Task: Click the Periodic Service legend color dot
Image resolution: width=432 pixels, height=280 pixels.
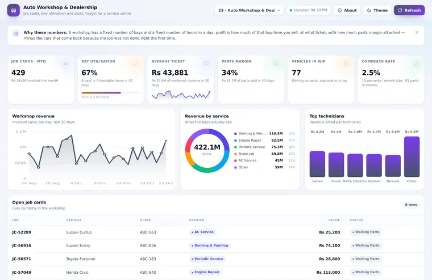Action: [235, 147]
